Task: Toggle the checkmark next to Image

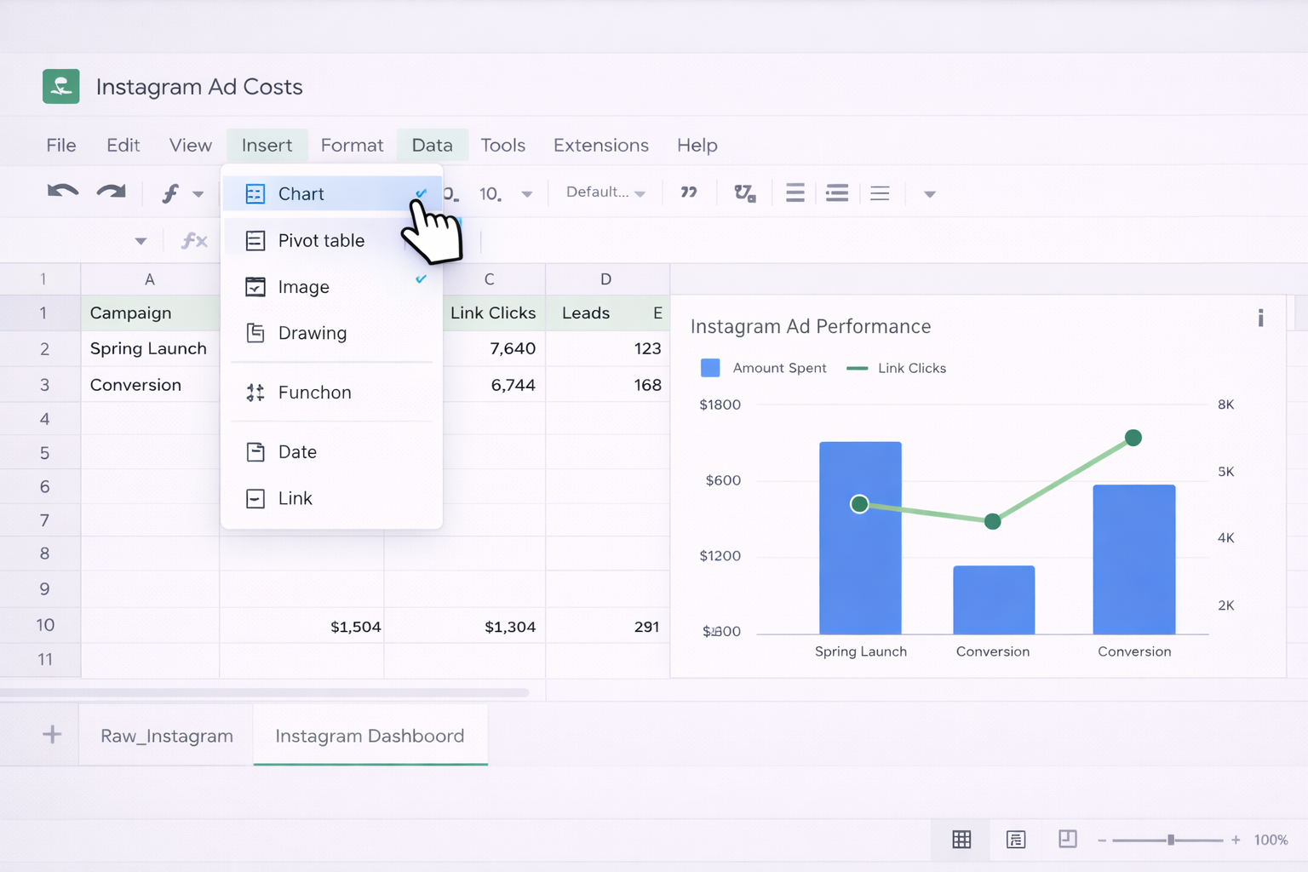Action: [421, 279]
